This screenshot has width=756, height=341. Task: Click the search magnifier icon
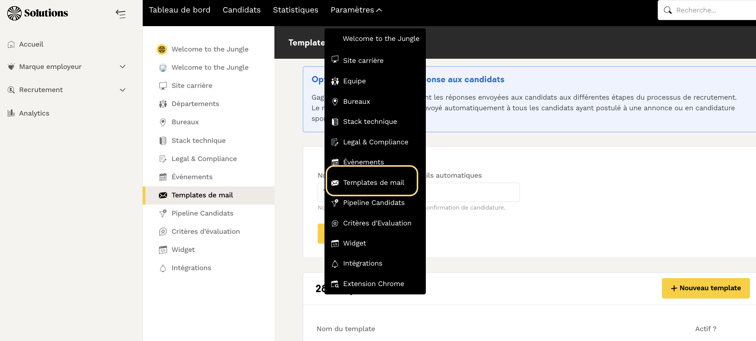point(668,10)
